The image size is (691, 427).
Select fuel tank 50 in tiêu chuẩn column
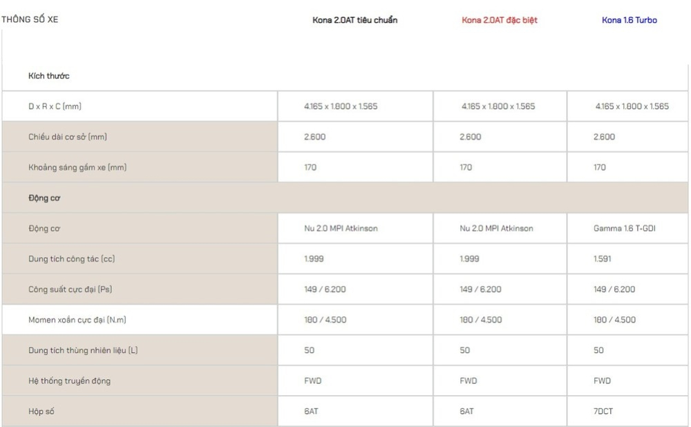pos(309,350)
